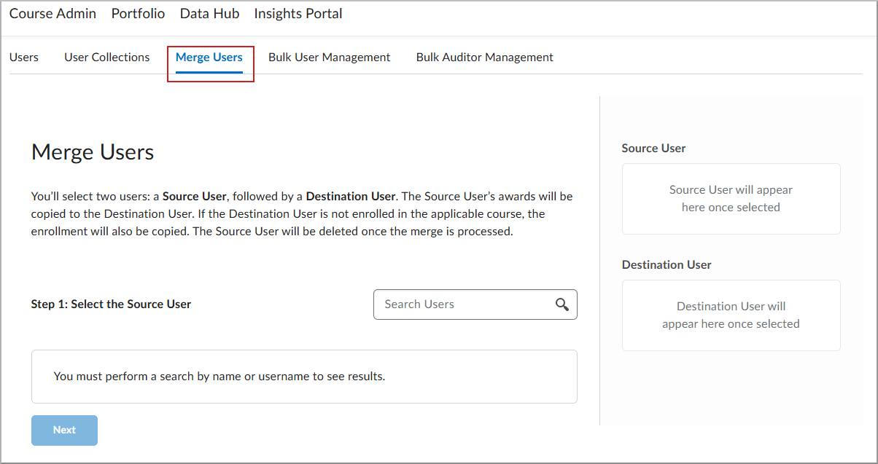
Task: Navigate to Portfolio
Action: click(x=138, y=13)
